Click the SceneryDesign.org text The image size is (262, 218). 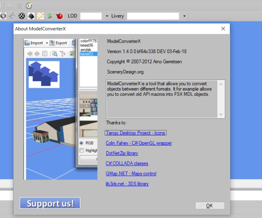125,72
